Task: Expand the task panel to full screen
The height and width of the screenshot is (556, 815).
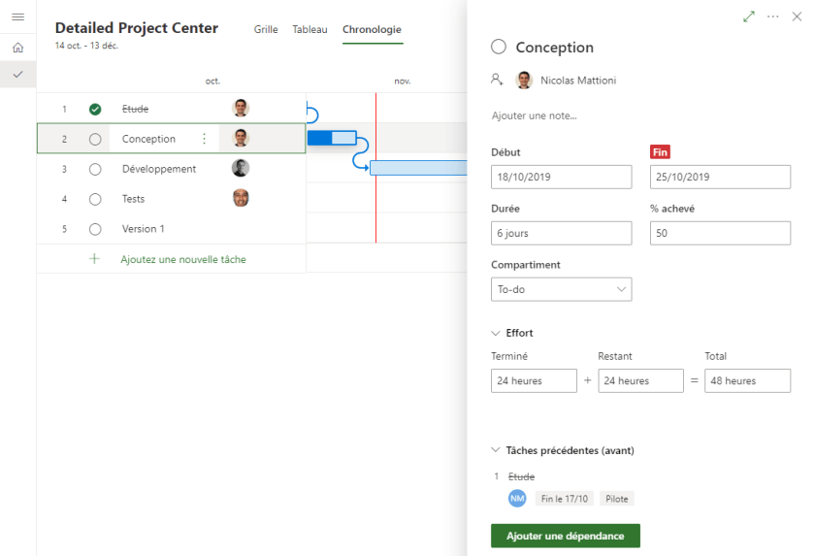Action: pos(748,16)
